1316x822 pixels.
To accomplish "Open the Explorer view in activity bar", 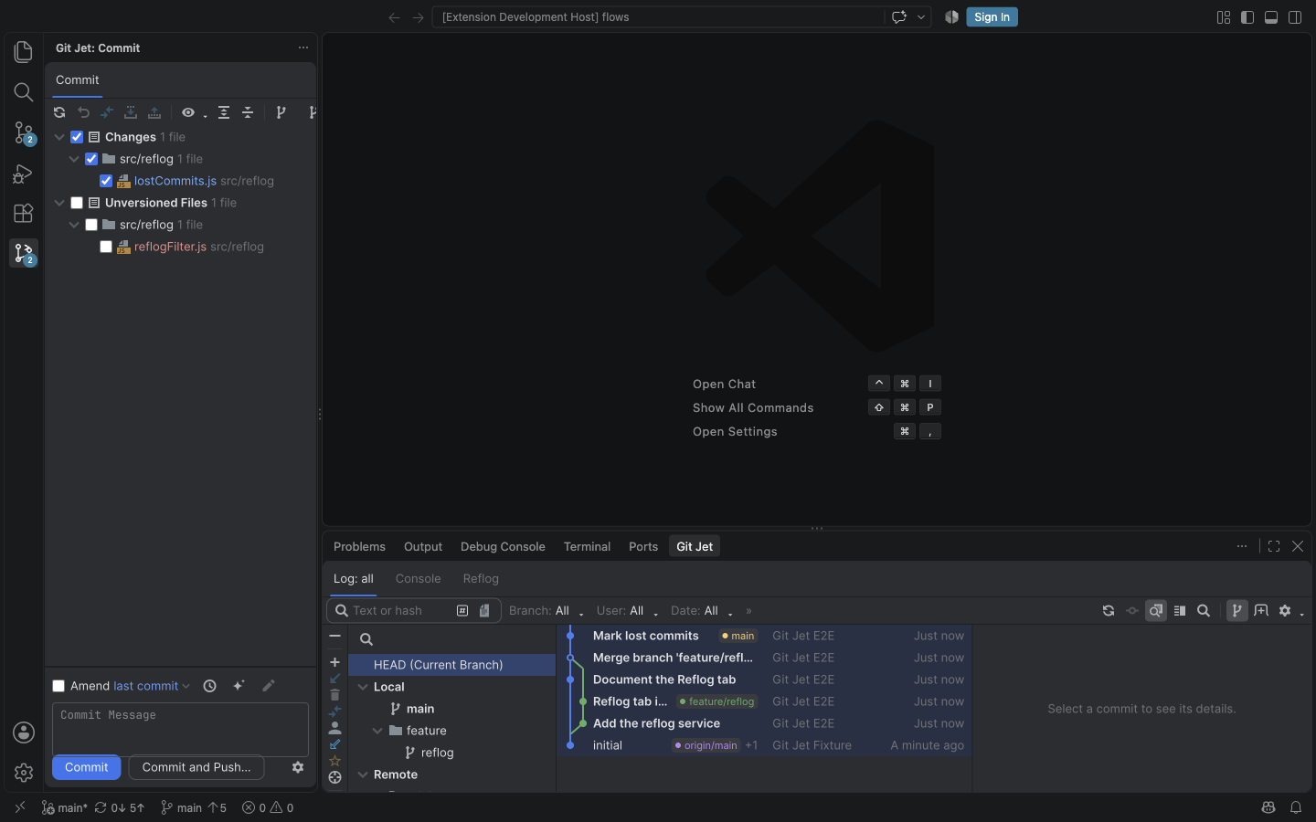I will [x=24, y=52].
